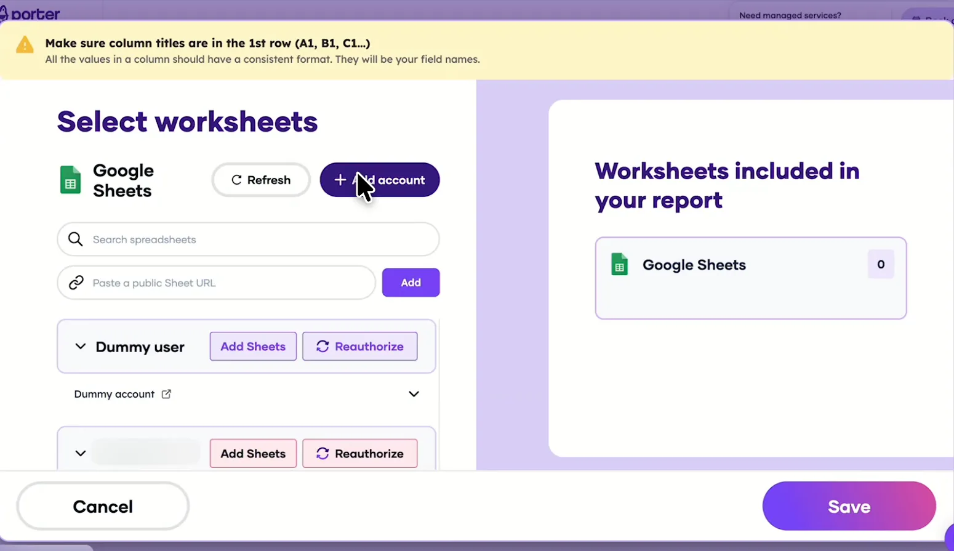Click the Worksheets included in your report heading
954x551 pixels.
(727, 185)
